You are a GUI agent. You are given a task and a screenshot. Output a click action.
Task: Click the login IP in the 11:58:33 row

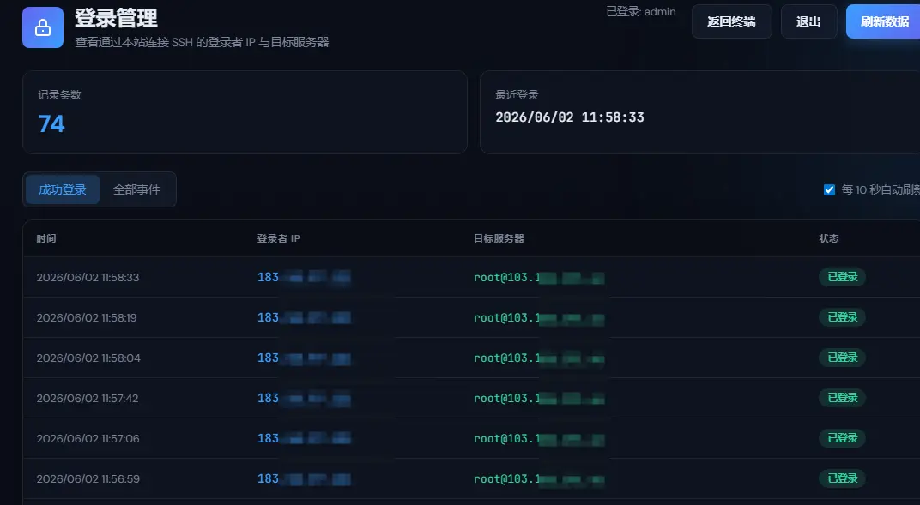(x=304, y=277)
